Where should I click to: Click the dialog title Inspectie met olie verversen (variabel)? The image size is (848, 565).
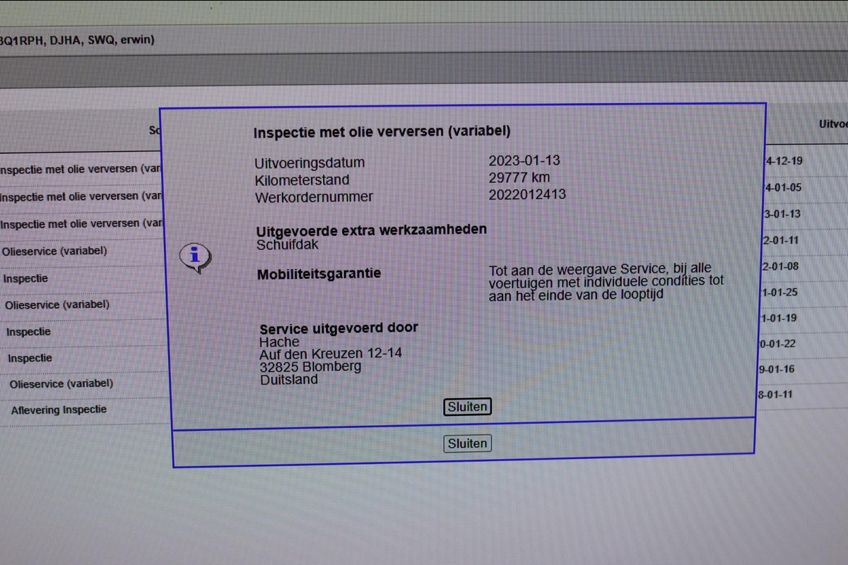[382, 131]
